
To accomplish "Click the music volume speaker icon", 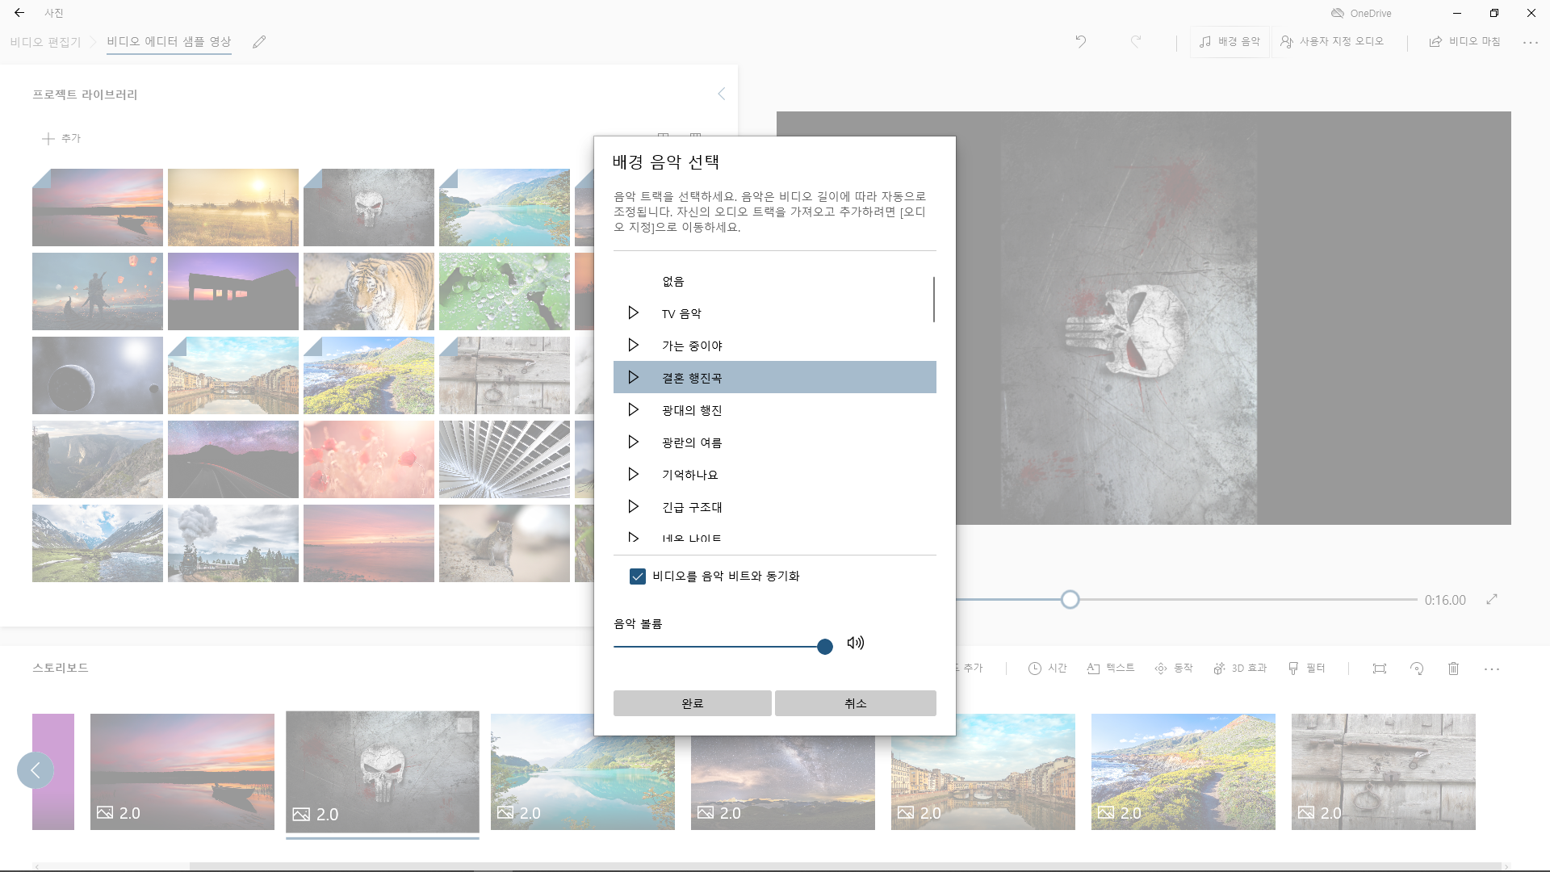I will pos(856,644).
